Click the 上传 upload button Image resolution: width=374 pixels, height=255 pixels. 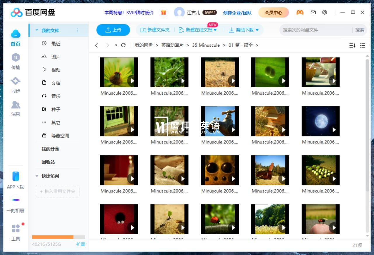click(x=113, y=30)
